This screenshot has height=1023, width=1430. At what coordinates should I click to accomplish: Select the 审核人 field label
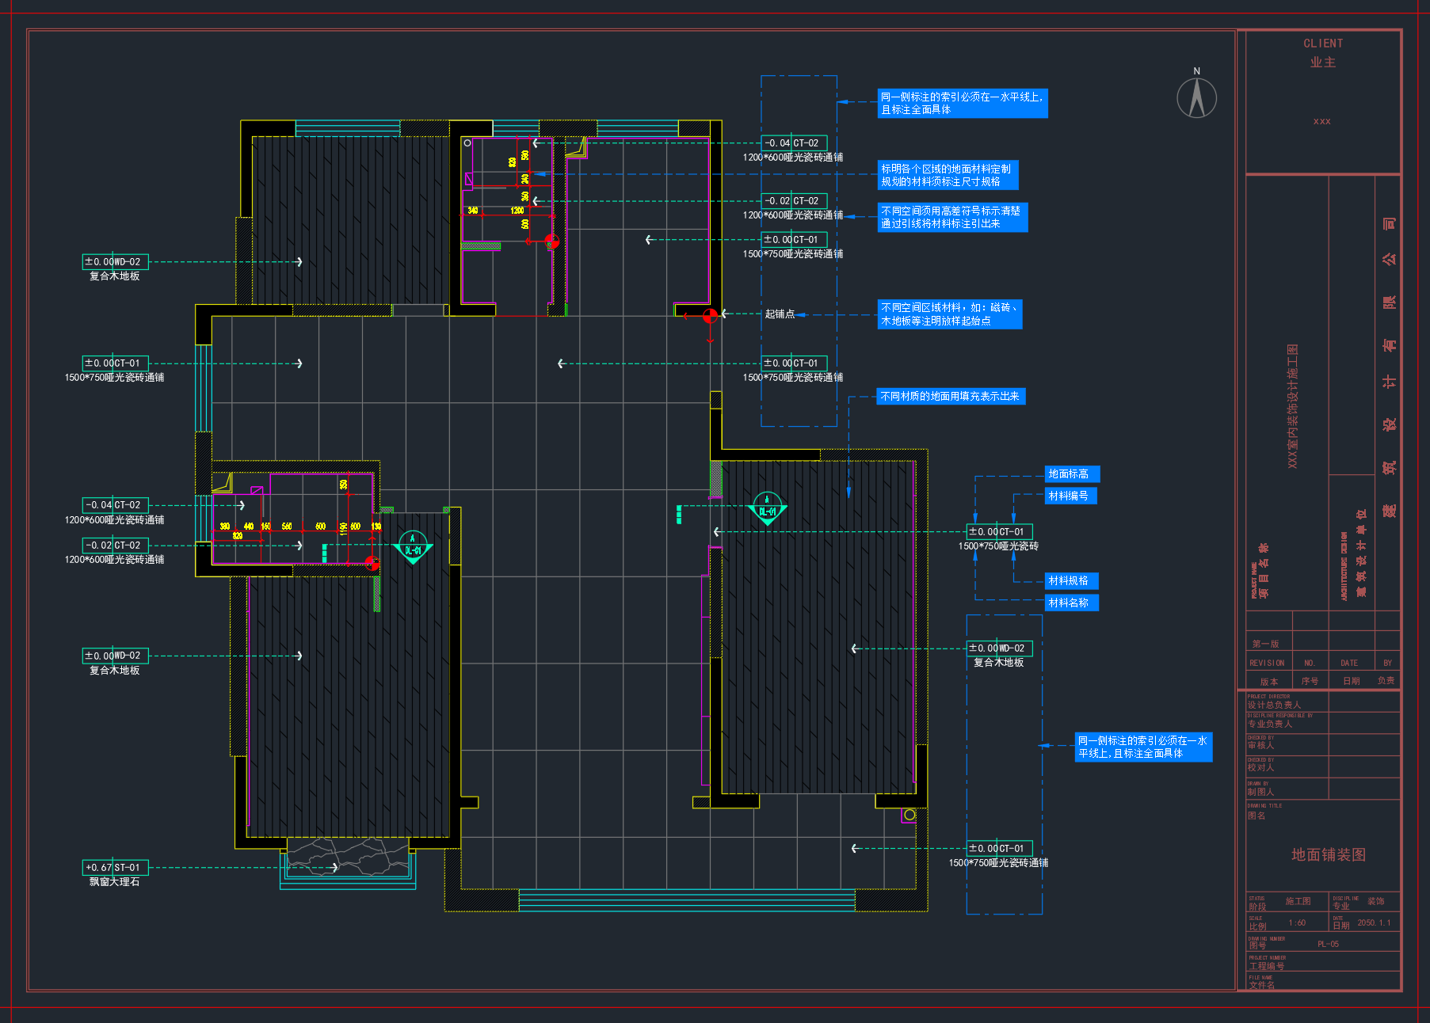(x=1261, y=746)
